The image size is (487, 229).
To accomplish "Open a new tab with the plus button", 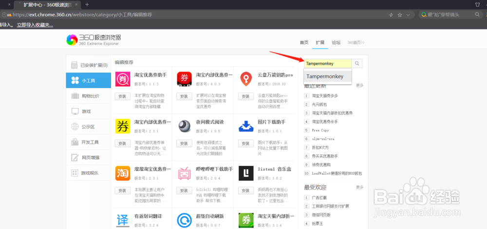I will pos(87,4).
